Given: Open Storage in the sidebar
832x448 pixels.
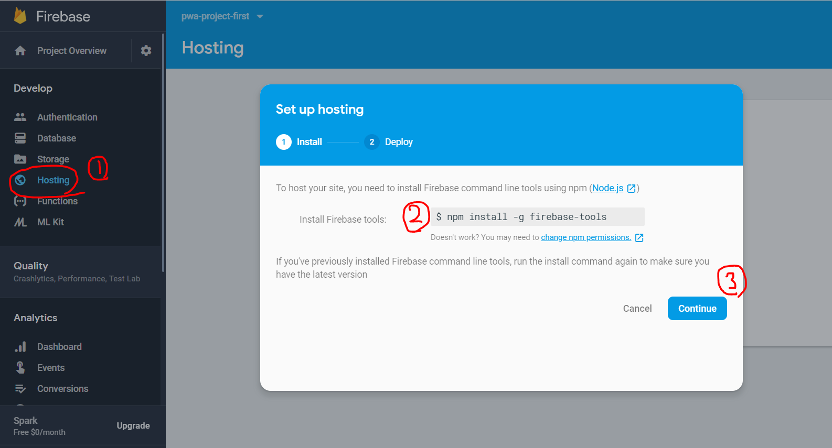Looking at the screenshot, I should [x=53, y=159].
